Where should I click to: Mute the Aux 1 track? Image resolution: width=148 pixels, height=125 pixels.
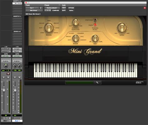[x=19, y=77]
